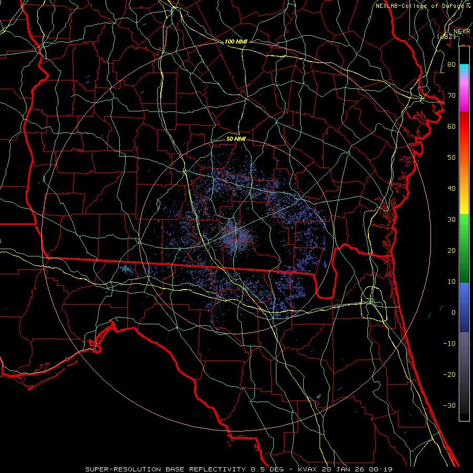Click the 70 value on the dBZ scale
This screenshot has width=473, height=473.
point(451,96)
